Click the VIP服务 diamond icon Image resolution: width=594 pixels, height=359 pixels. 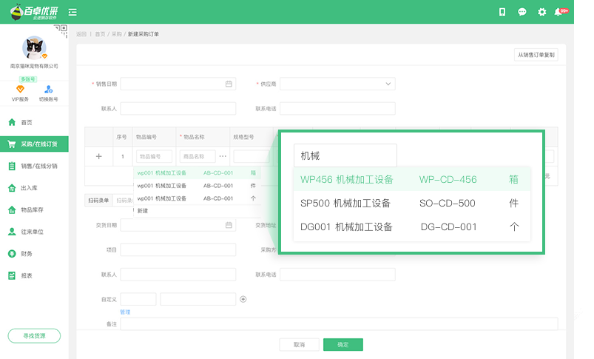20,90
